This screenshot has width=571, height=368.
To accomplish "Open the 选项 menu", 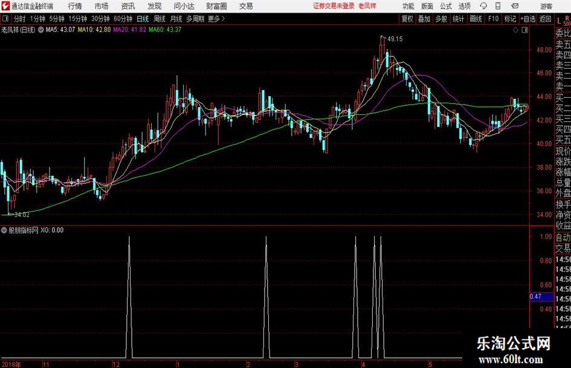I will (464, 6).
